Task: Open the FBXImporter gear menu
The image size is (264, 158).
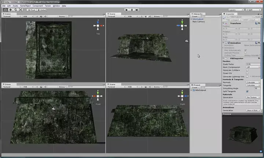Action: pyautogui.click(x=259, y=58)
